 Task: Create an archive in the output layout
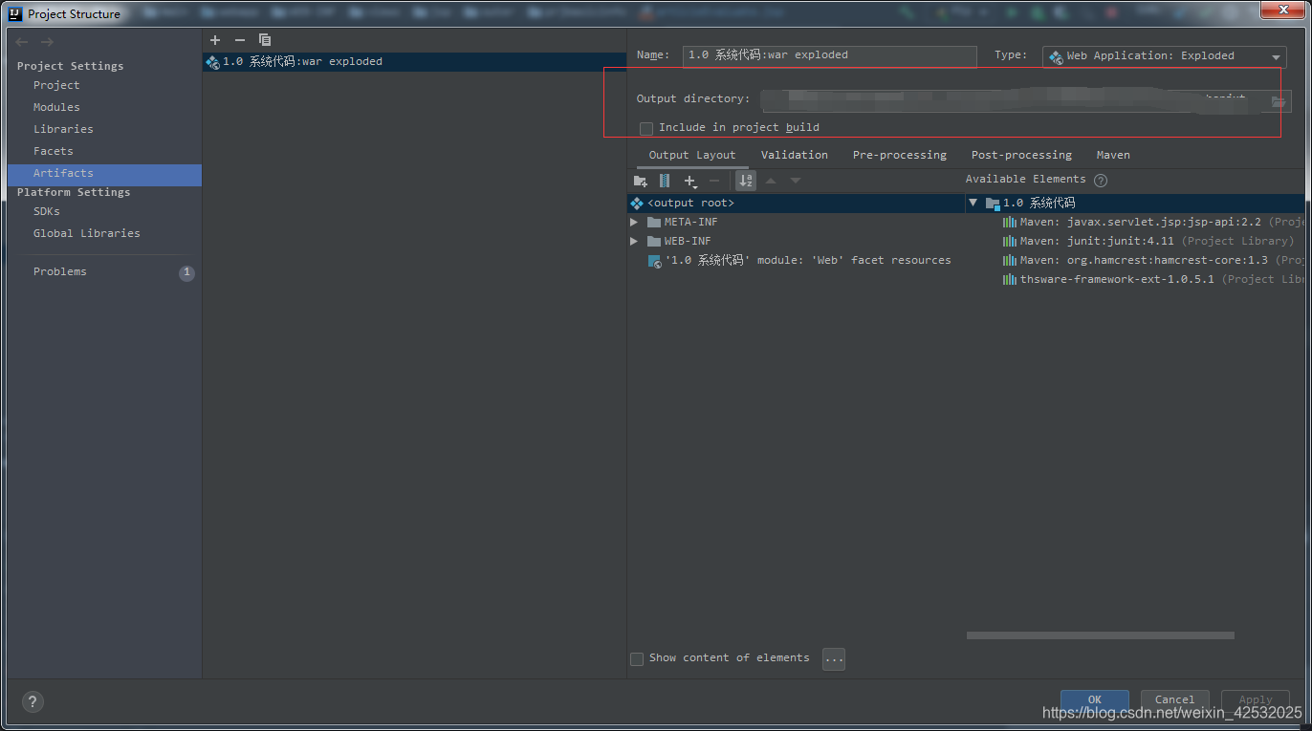pyautogui.click(x=665, y=181)
